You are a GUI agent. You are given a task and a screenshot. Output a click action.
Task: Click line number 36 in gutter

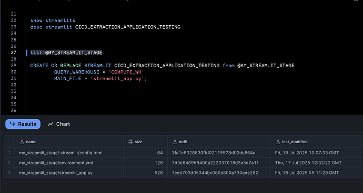14,111
